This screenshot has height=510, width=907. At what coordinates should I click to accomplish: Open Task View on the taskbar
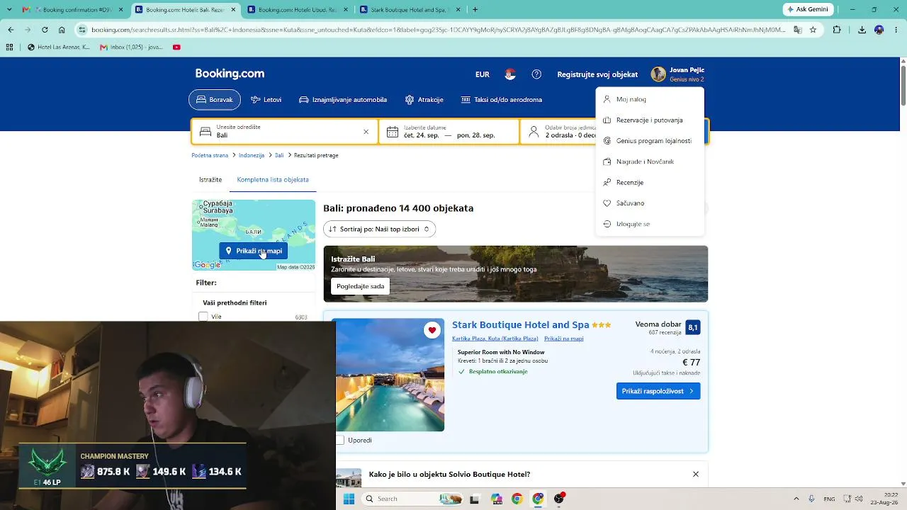(x=474, y=499)
